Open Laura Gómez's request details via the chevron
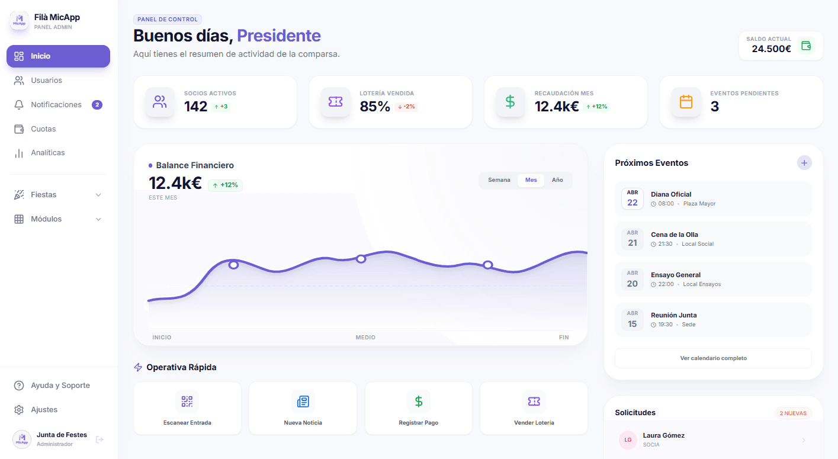The width and height of the screenshot is (838, 459). click(x=804, y=440)
